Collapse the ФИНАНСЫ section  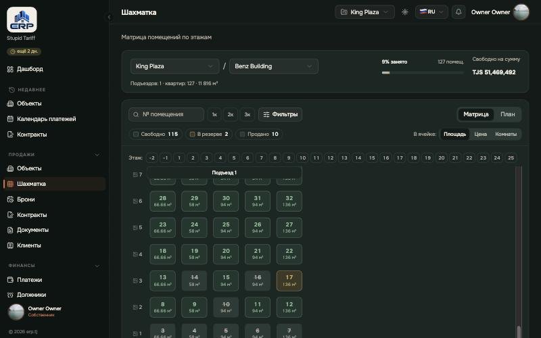point(97,266)
